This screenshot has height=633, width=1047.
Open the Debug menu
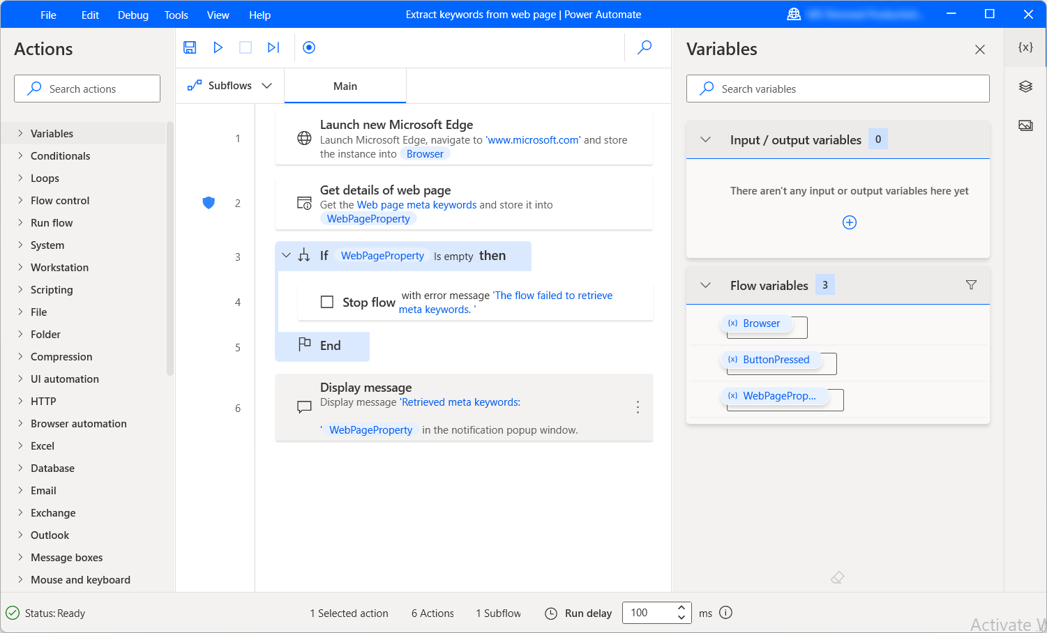pos(133,15)
